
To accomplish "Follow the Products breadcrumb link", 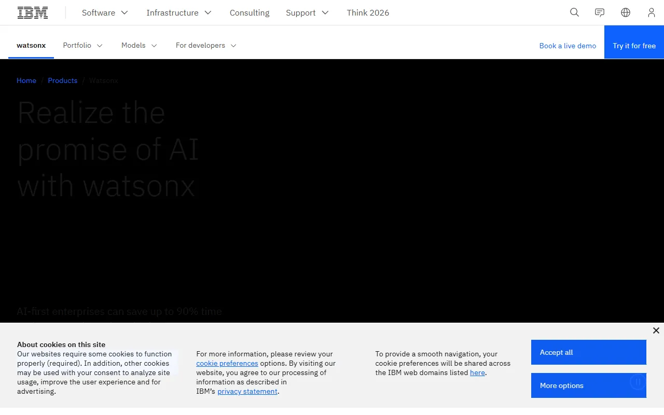I will tap(63, 80).
